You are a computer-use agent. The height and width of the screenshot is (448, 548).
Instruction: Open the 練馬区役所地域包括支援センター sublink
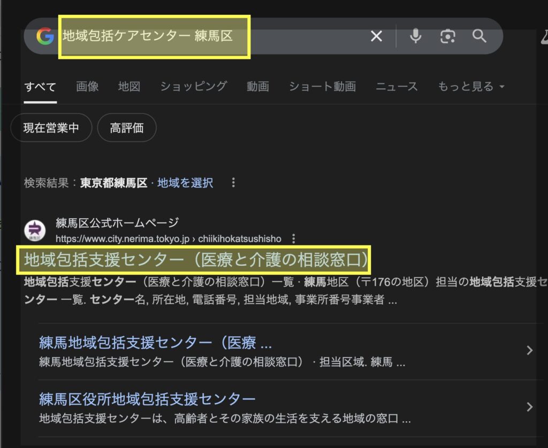(x=147, y=399)
